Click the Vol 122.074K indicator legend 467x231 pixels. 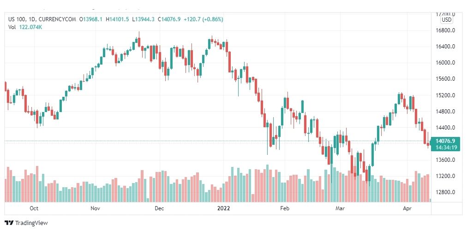(25, 27)
